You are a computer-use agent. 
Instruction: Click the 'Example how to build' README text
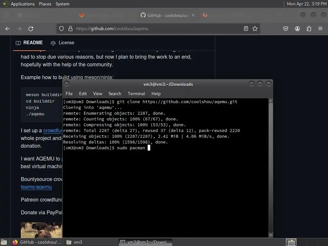(67, 78)
